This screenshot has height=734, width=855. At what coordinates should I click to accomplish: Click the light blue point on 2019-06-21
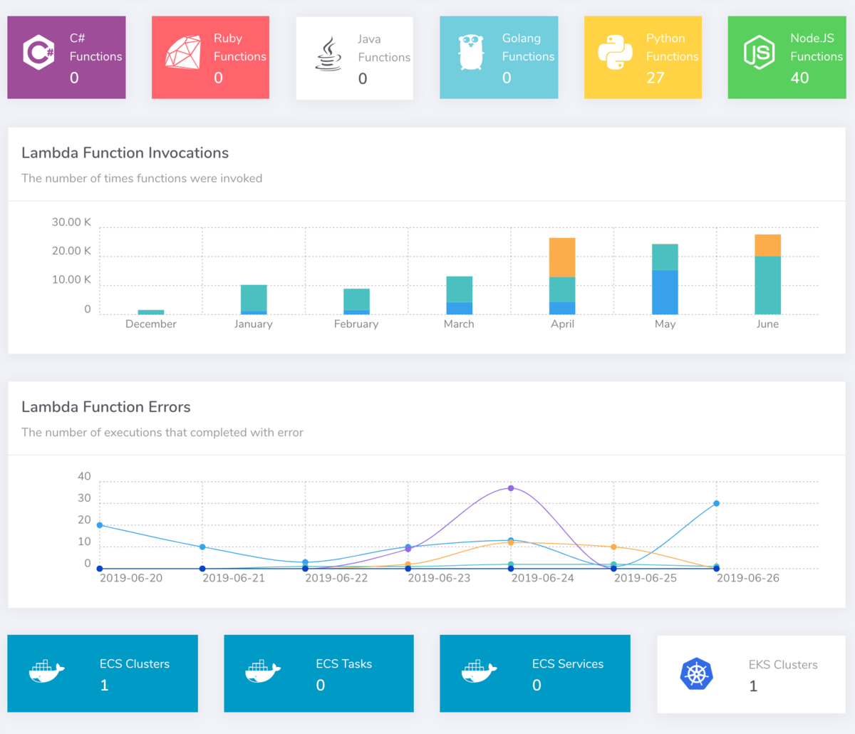pyautogui.click(x=202, y=547)
